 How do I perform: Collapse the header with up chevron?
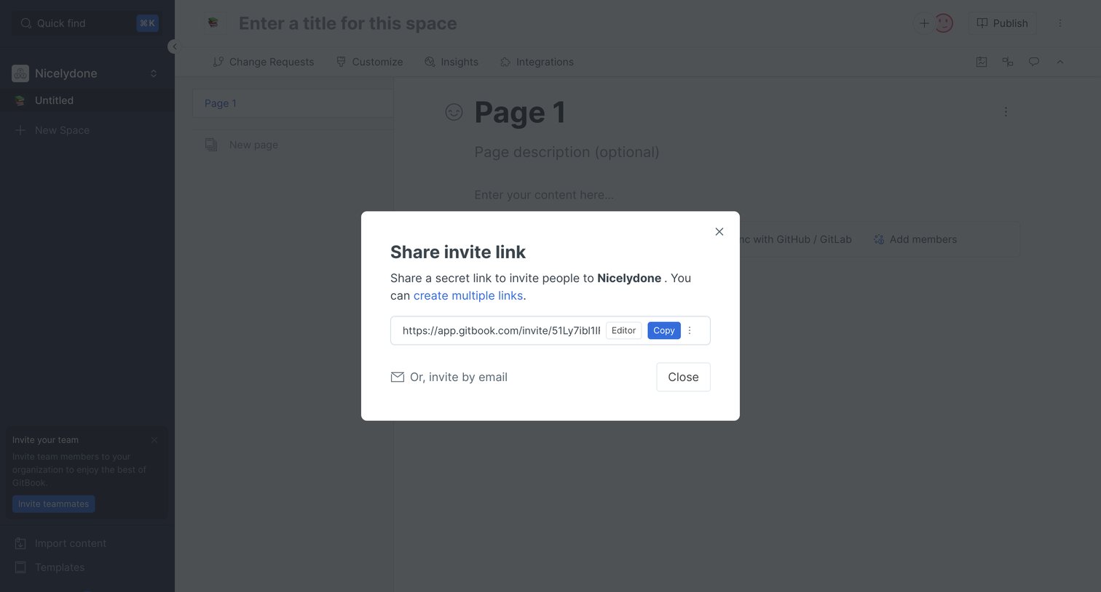click(x=1059, y=62)
